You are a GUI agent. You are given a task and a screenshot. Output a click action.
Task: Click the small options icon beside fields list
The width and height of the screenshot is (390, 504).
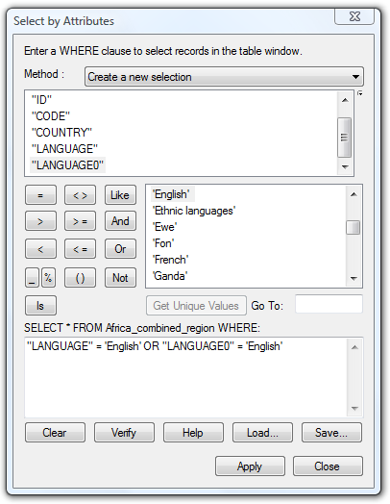pyautogui.click(x=360, y=93)
